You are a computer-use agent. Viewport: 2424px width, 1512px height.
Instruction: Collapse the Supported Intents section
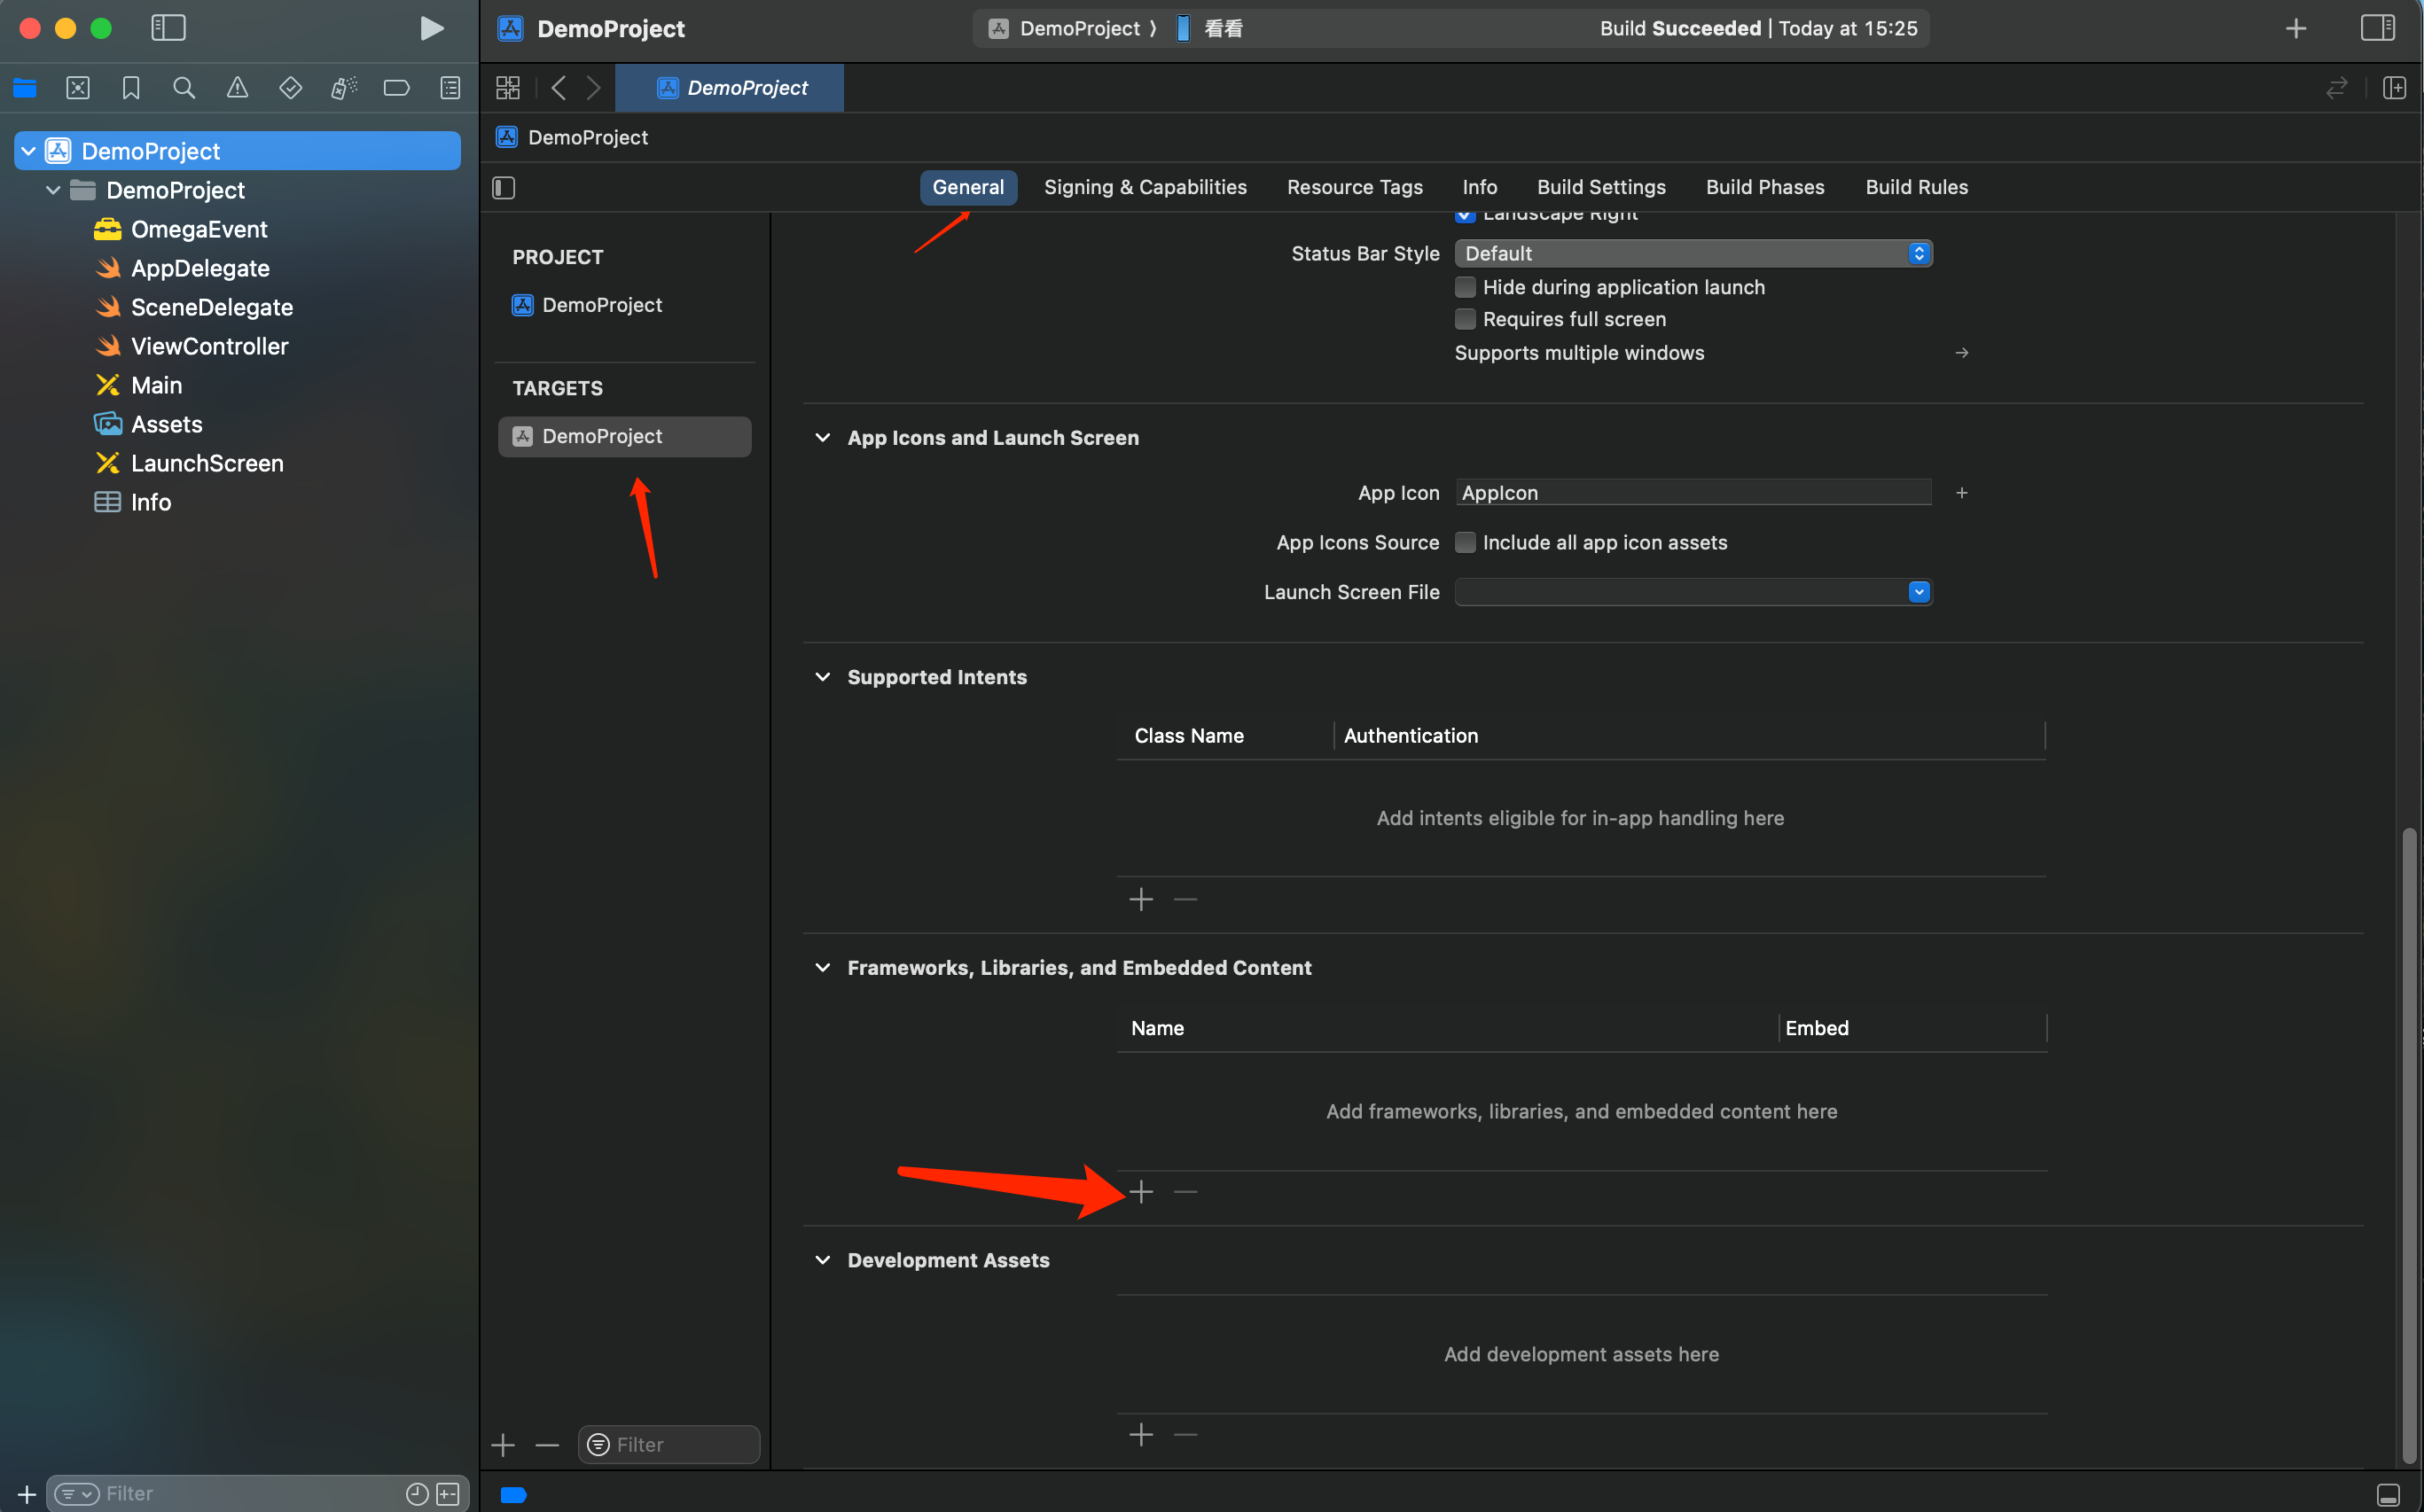click(x=823, y=677)
